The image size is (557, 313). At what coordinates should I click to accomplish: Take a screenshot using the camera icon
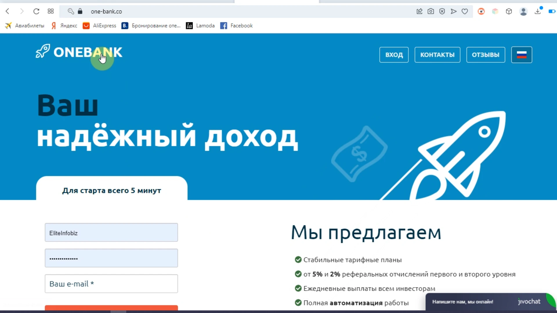(x=431, y=11)
